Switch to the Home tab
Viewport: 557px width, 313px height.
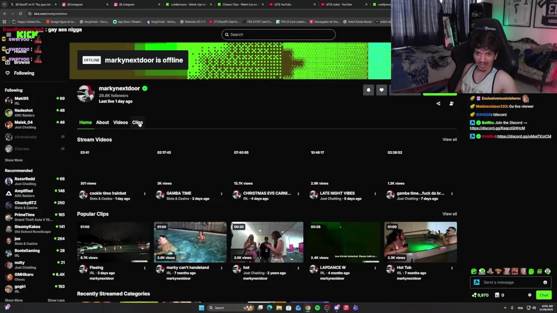(x=85, y=123)
